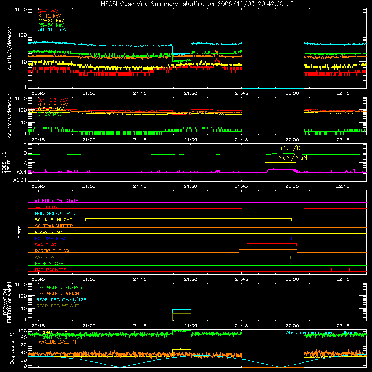The width and height of the screenshot is (372, 372).
Task: Select the SC_TRANSMITTER flag label
Action: click(x=54, y=226)
